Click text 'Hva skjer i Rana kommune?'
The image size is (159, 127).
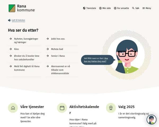[x=78, y=121]
